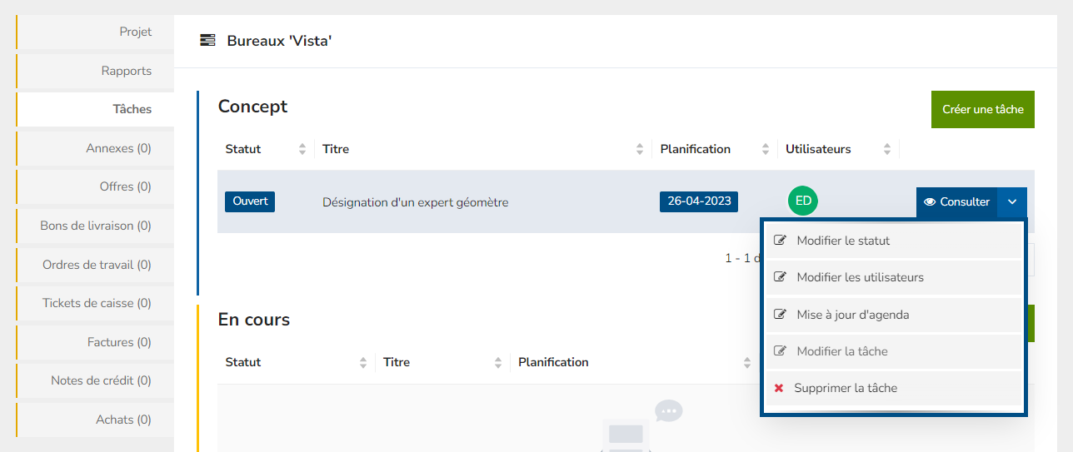Click the Consulter button
The image size is (1073, 452).
click(956, 201)
